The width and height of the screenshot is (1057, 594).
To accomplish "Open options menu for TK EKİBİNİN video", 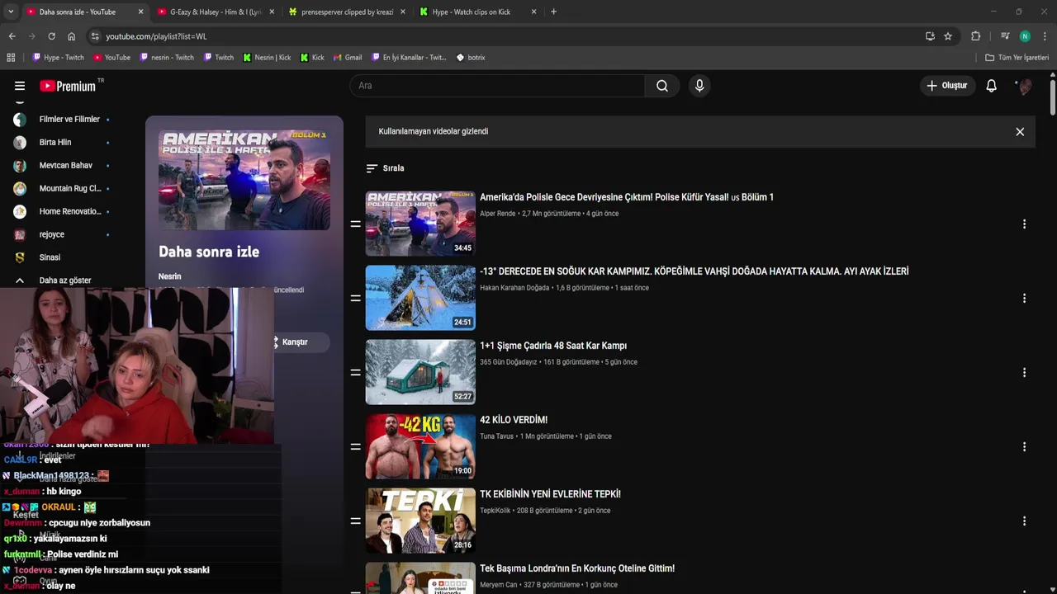I will point(1024,521).
